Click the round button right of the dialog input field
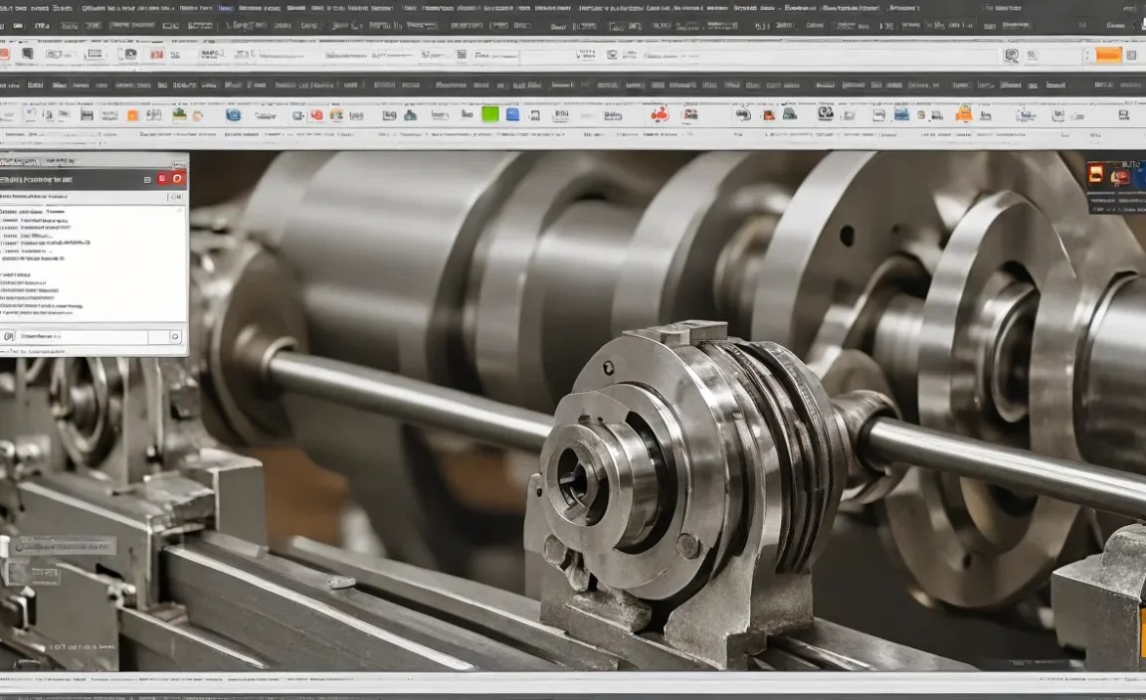The width and height of the screenshot is (1146, 700). click(175, 337)
